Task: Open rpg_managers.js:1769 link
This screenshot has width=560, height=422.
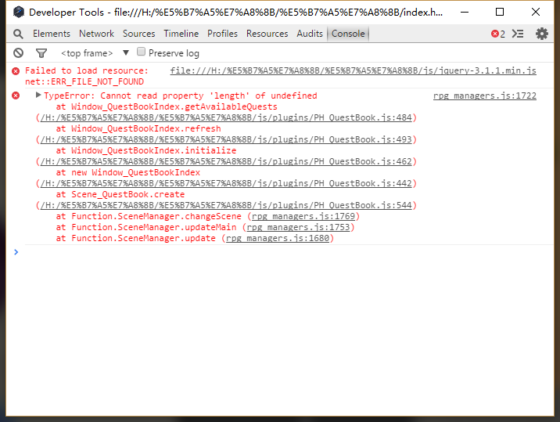Action: click(x=303, y=216)
